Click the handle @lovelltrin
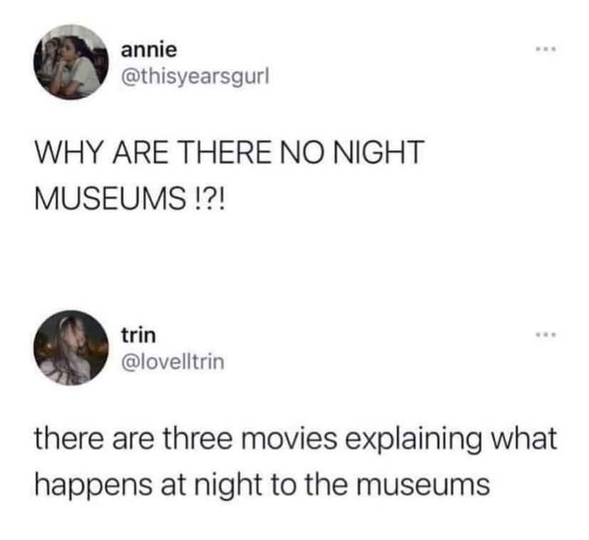The height and width of the screenshot is (540, 589). [172, 362]
